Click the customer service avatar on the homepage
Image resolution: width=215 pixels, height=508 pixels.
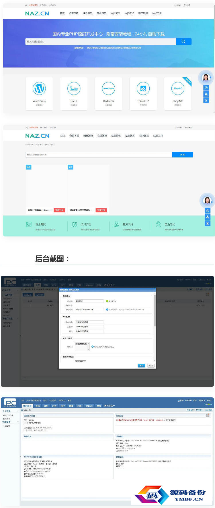point(206,78)
